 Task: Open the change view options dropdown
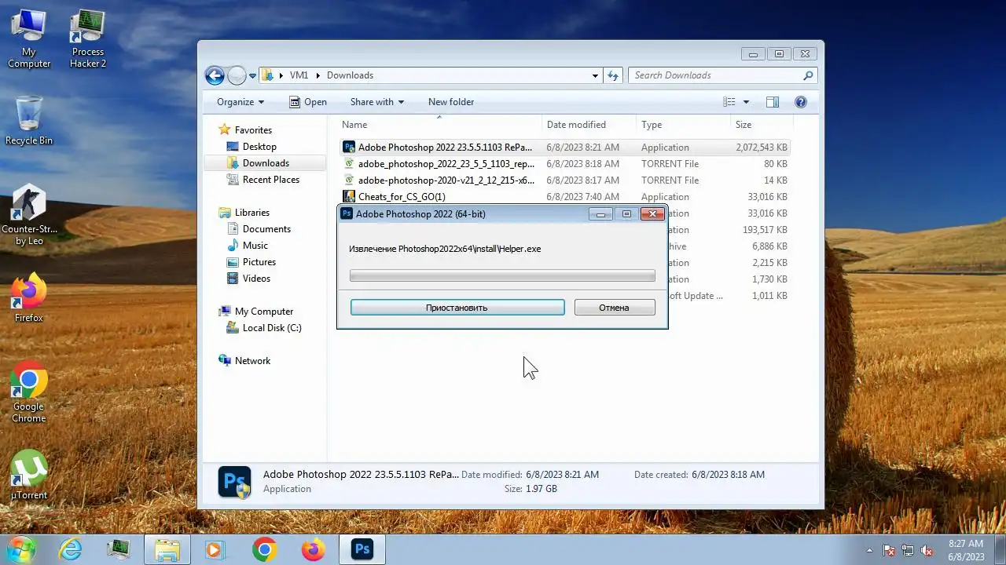pyautogui.click(x=746, y=102)
